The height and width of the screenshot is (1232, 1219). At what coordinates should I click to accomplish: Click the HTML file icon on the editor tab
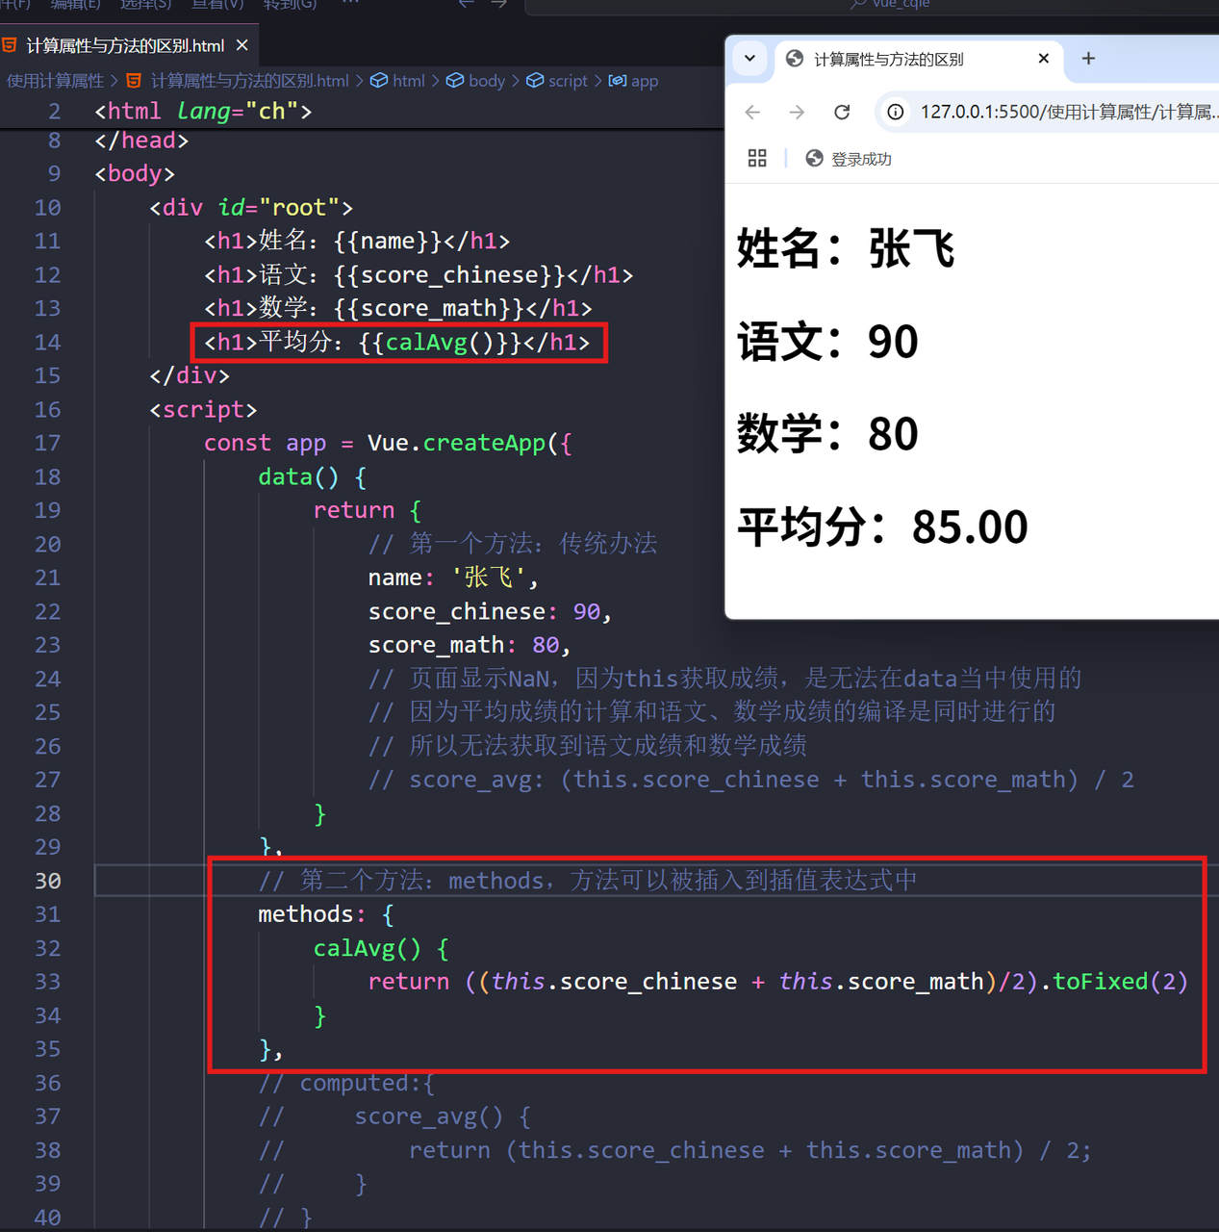11,44
